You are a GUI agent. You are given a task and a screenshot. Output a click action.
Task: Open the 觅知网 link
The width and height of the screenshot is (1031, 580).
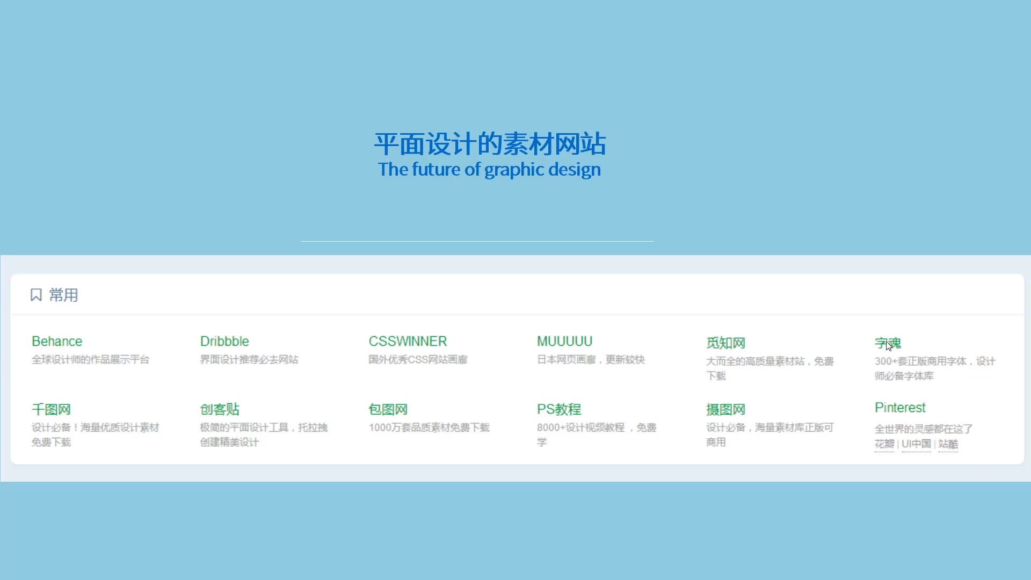point(725,343)
